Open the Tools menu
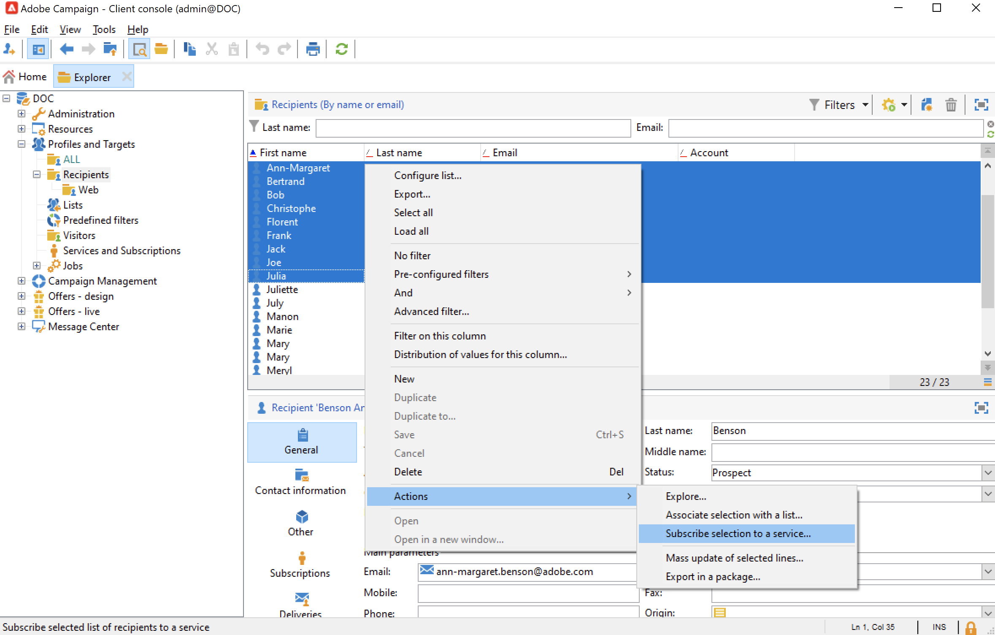Image resolution: width=995 pixels, height=635 pixels. click(104, 30)
